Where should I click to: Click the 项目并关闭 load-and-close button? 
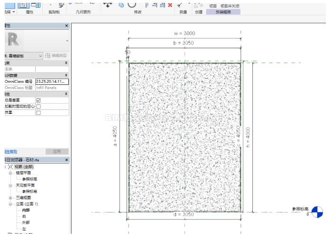[x=230, y=6]
